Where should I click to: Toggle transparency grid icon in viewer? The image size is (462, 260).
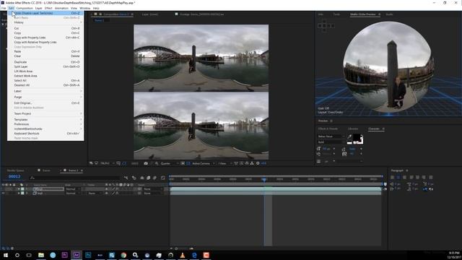tap(188, 163)
